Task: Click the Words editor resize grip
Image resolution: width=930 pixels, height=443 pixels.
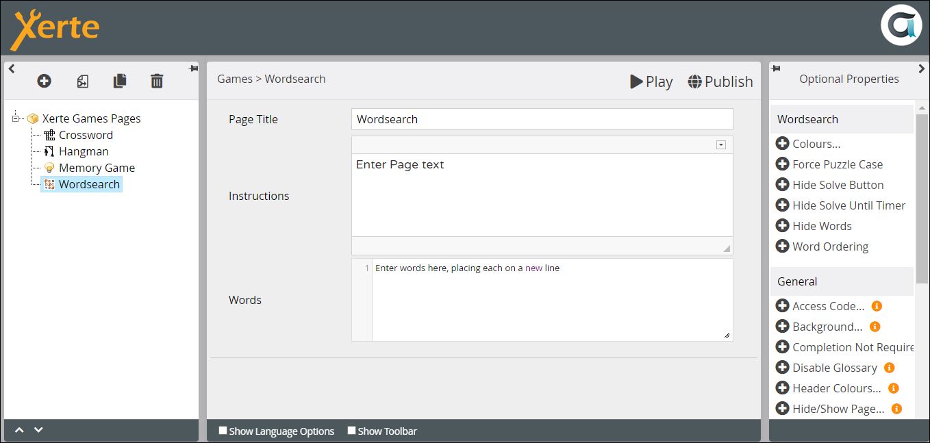Action: pos(727,335)
